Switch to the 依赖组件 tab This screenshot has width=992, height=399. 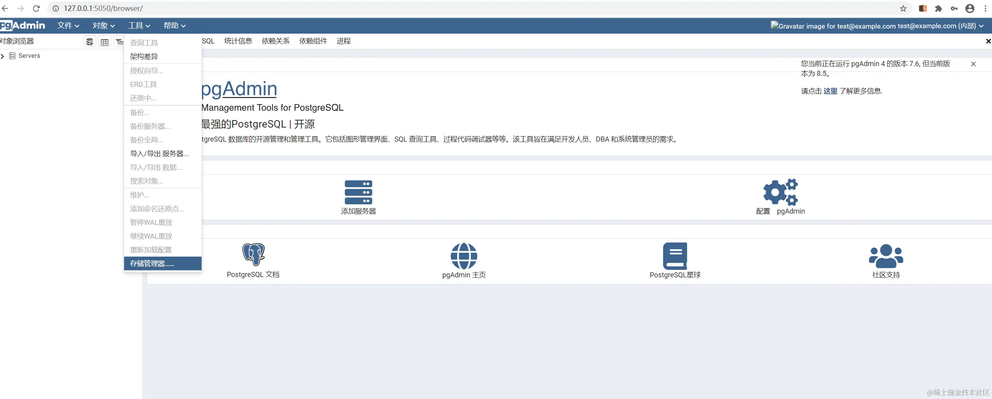tap(313, 41)
